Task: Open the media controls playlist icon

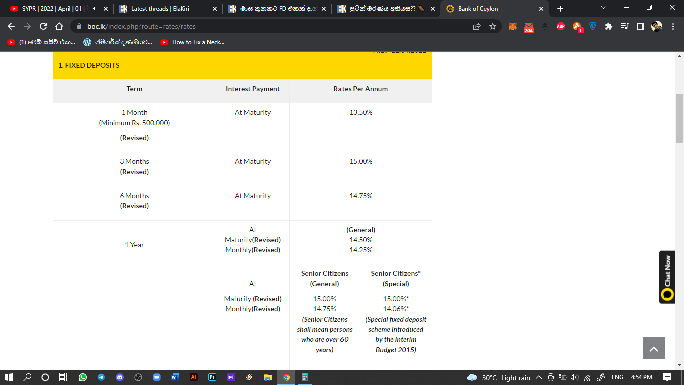Action: click(x=624, y=26)
